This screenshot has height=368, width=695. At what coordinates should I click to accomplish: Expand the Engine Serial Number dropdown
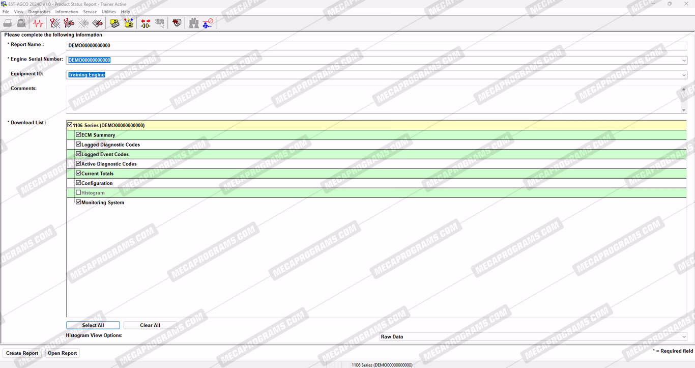[x=684, y=60]
